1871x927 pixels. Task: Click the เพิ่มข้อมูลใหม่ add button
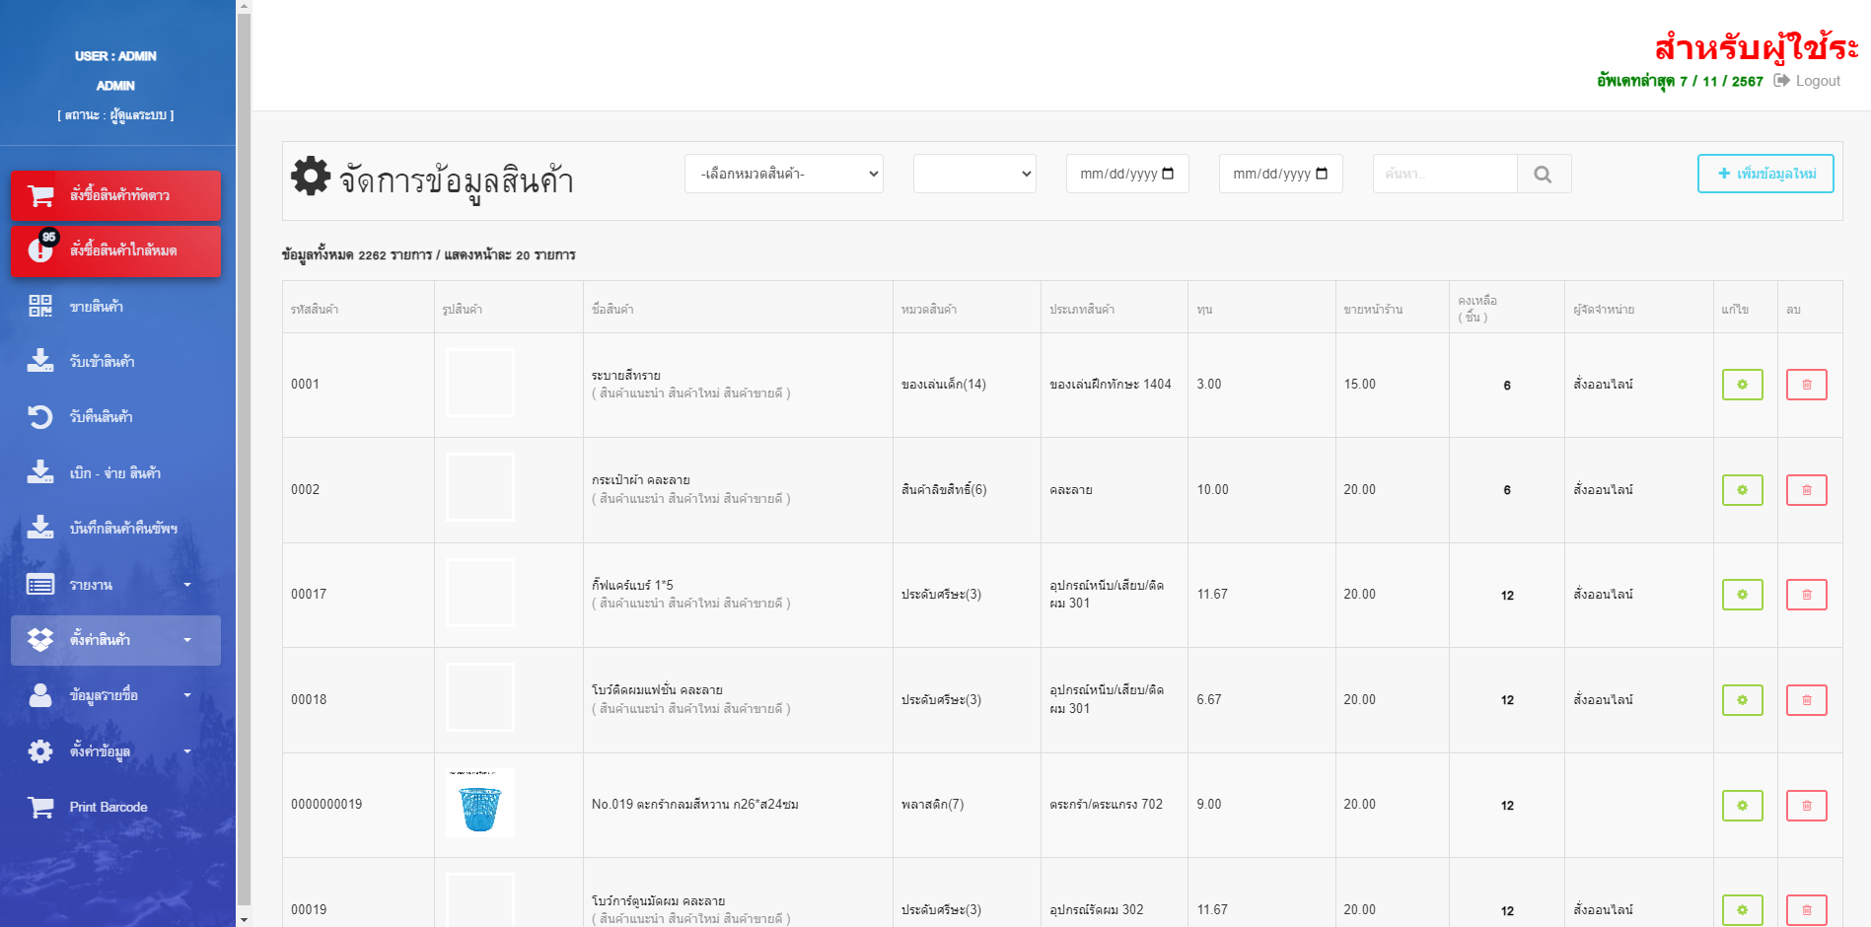[1764, 174]
